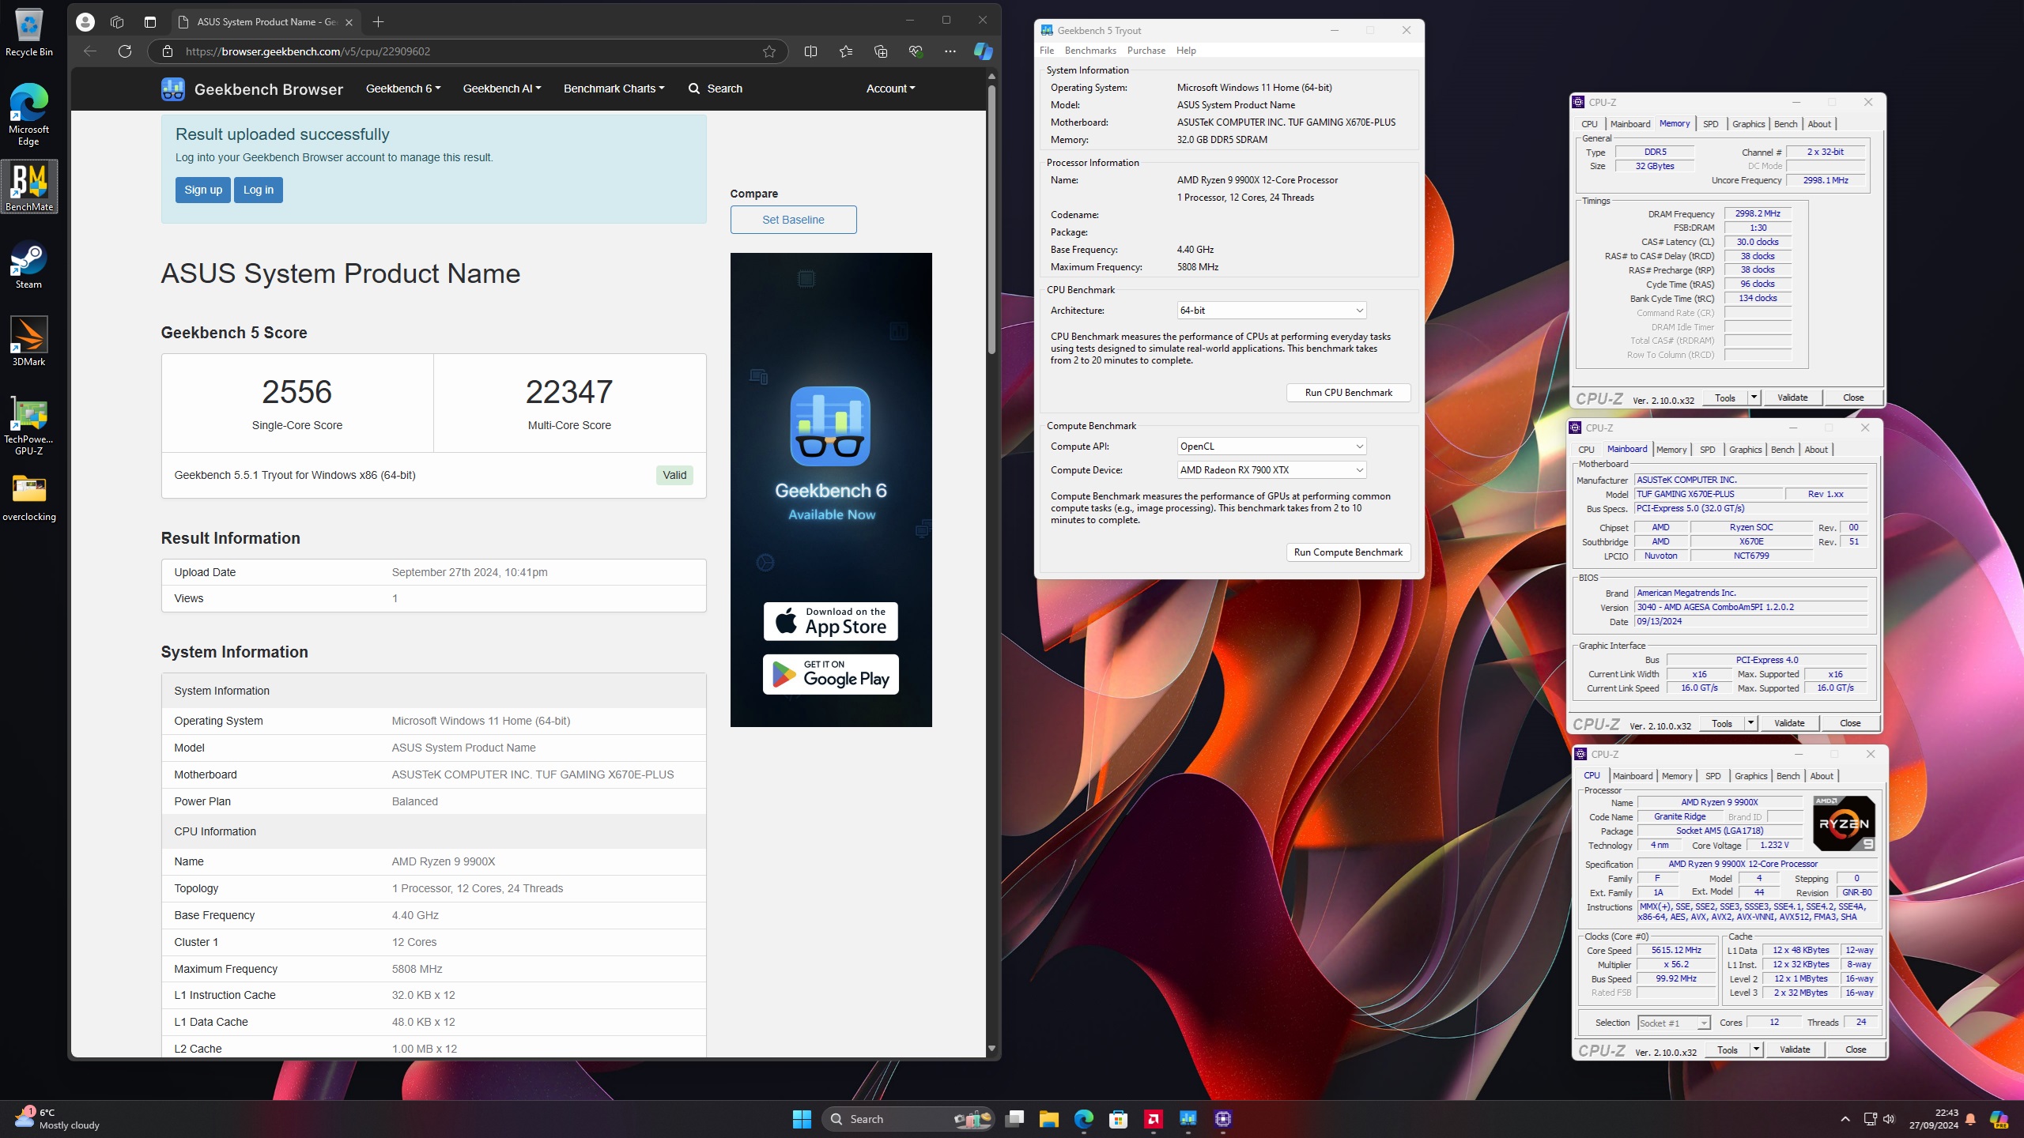Click the Get it on Google Play badge

click(831, 675)
